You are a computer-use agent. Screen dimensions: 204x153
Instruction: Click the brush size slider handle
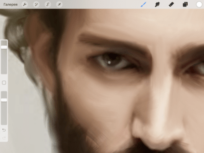point(4,47)
